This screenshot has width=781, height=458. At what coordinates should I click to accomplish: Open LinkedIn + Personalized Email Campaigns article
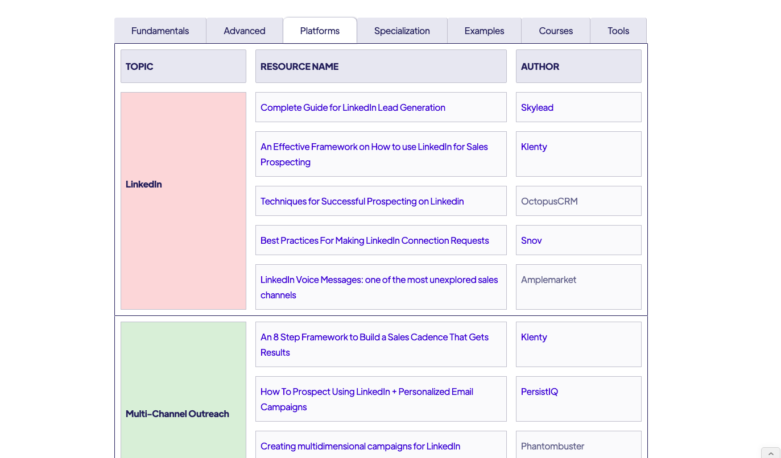[367, 399]
